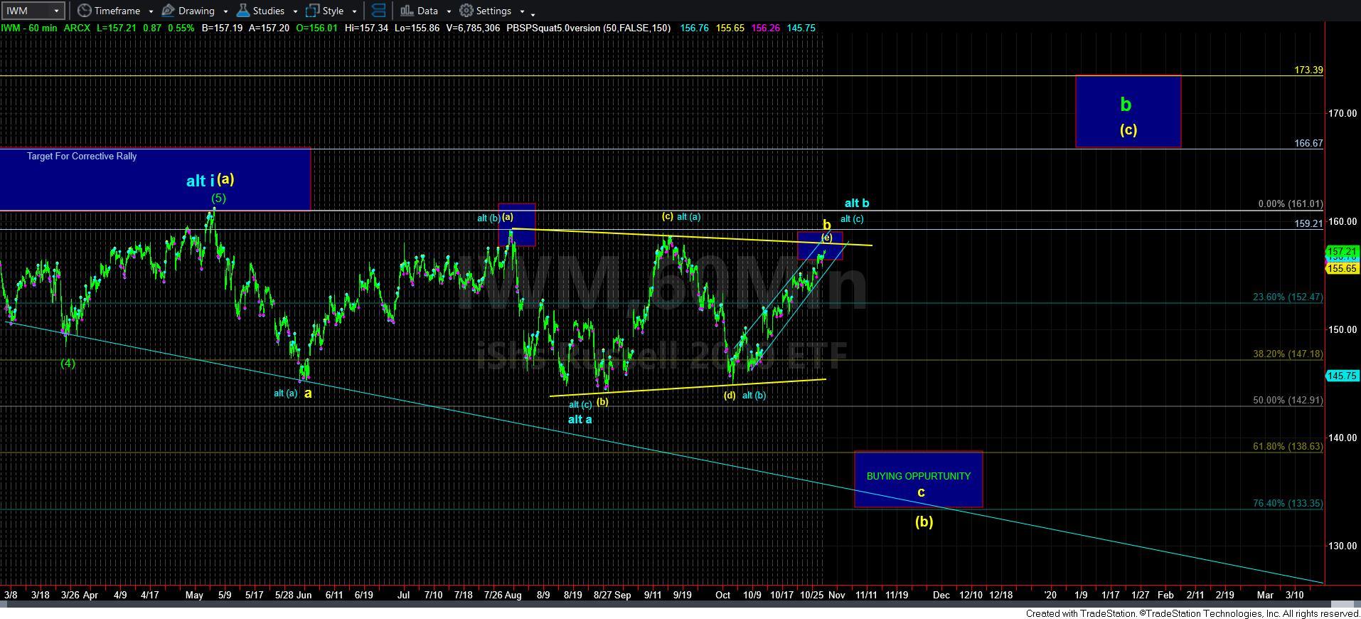Click the 23.60% (152.47) Fibonacci label
Image resolution: width=1361 pixels, height=619 pixels.
point(1288,297)
